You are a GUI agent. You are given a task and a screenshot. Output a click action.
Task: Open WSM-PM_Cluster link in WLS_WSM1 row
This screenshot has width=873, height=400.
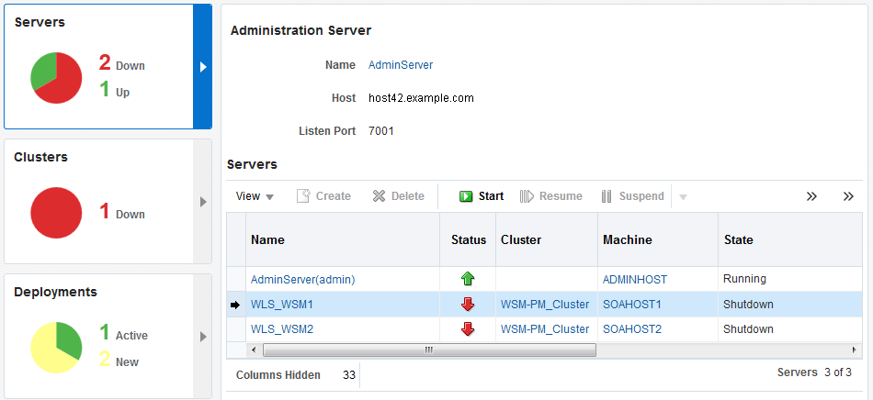click(545, 305)
